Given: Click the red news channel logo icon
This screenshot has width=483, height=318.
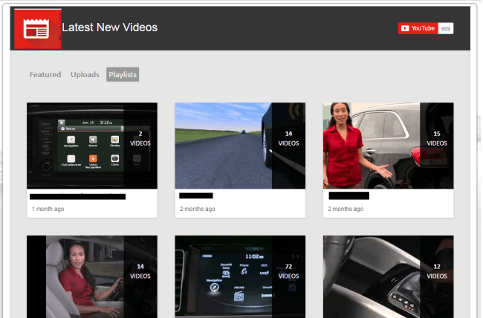Looking at the screenshot, I should pyautogui.click(x=38, y=29).
